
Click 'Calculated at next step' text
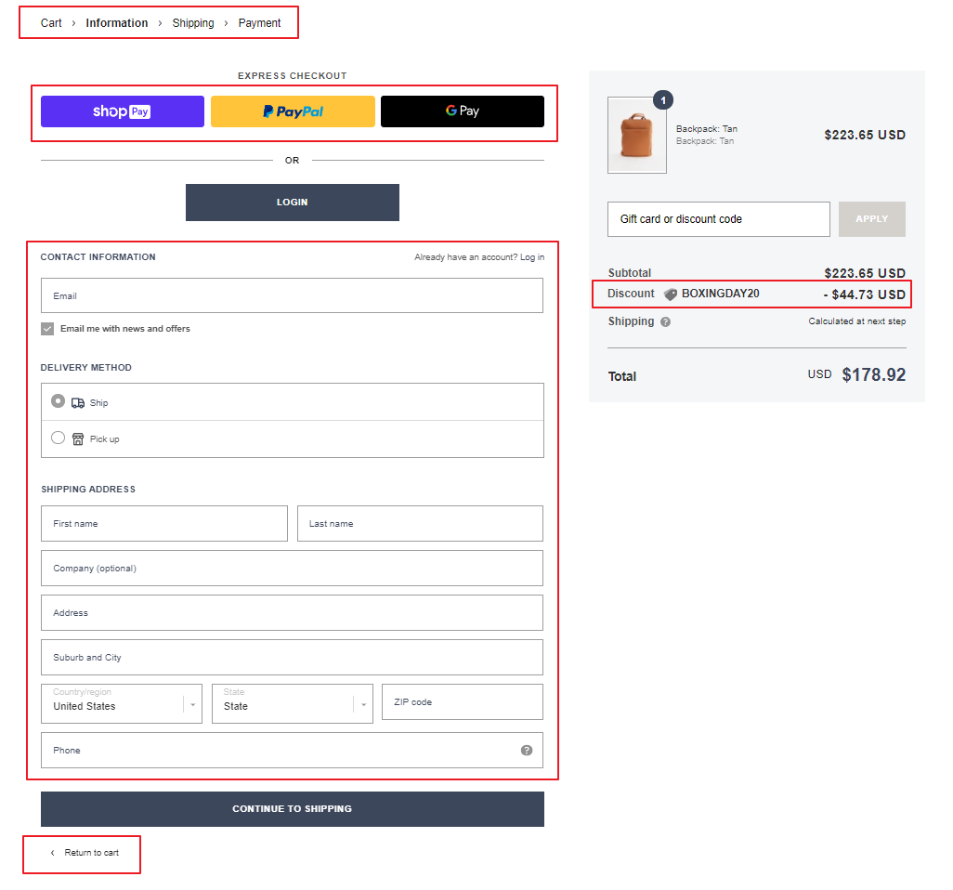857,321
